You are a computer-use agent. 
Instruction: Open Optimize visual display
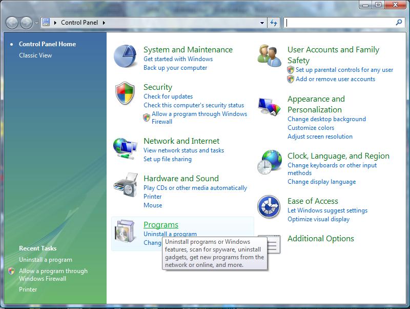click(318, 219)
